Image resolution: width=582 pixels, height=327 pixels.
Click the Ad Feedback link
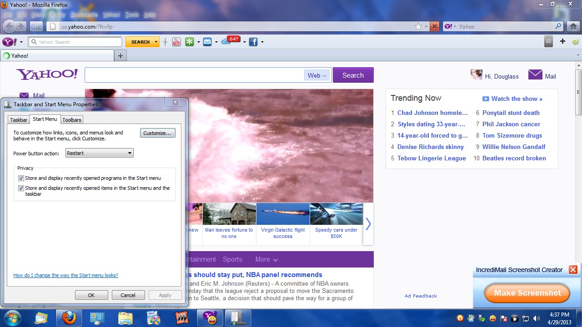pyautogui.click(x=421, y=296)
